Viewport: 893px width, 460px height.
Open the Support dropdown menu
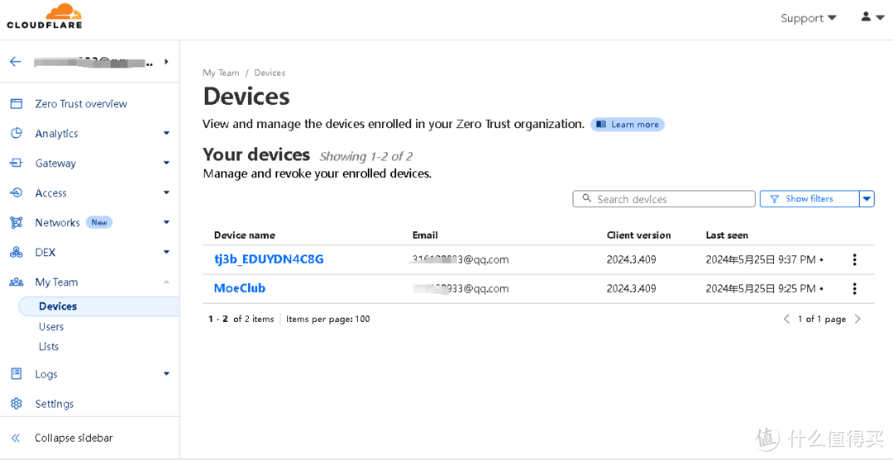click(x=809, y=18)
